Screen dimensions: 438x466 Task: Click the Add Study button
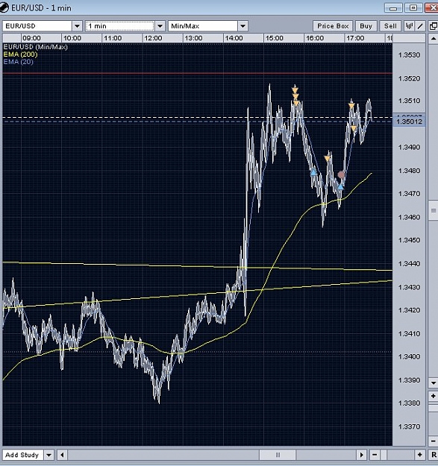tap(22, 455)
